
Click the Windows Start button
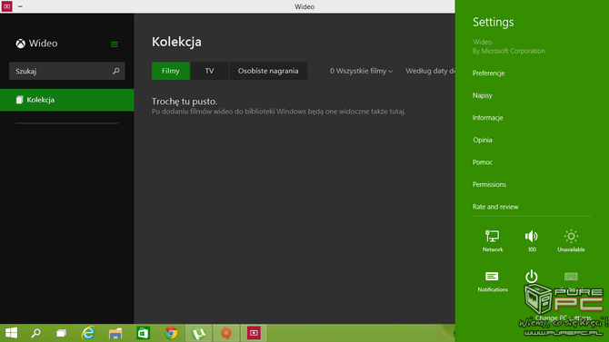pos(11,333)
